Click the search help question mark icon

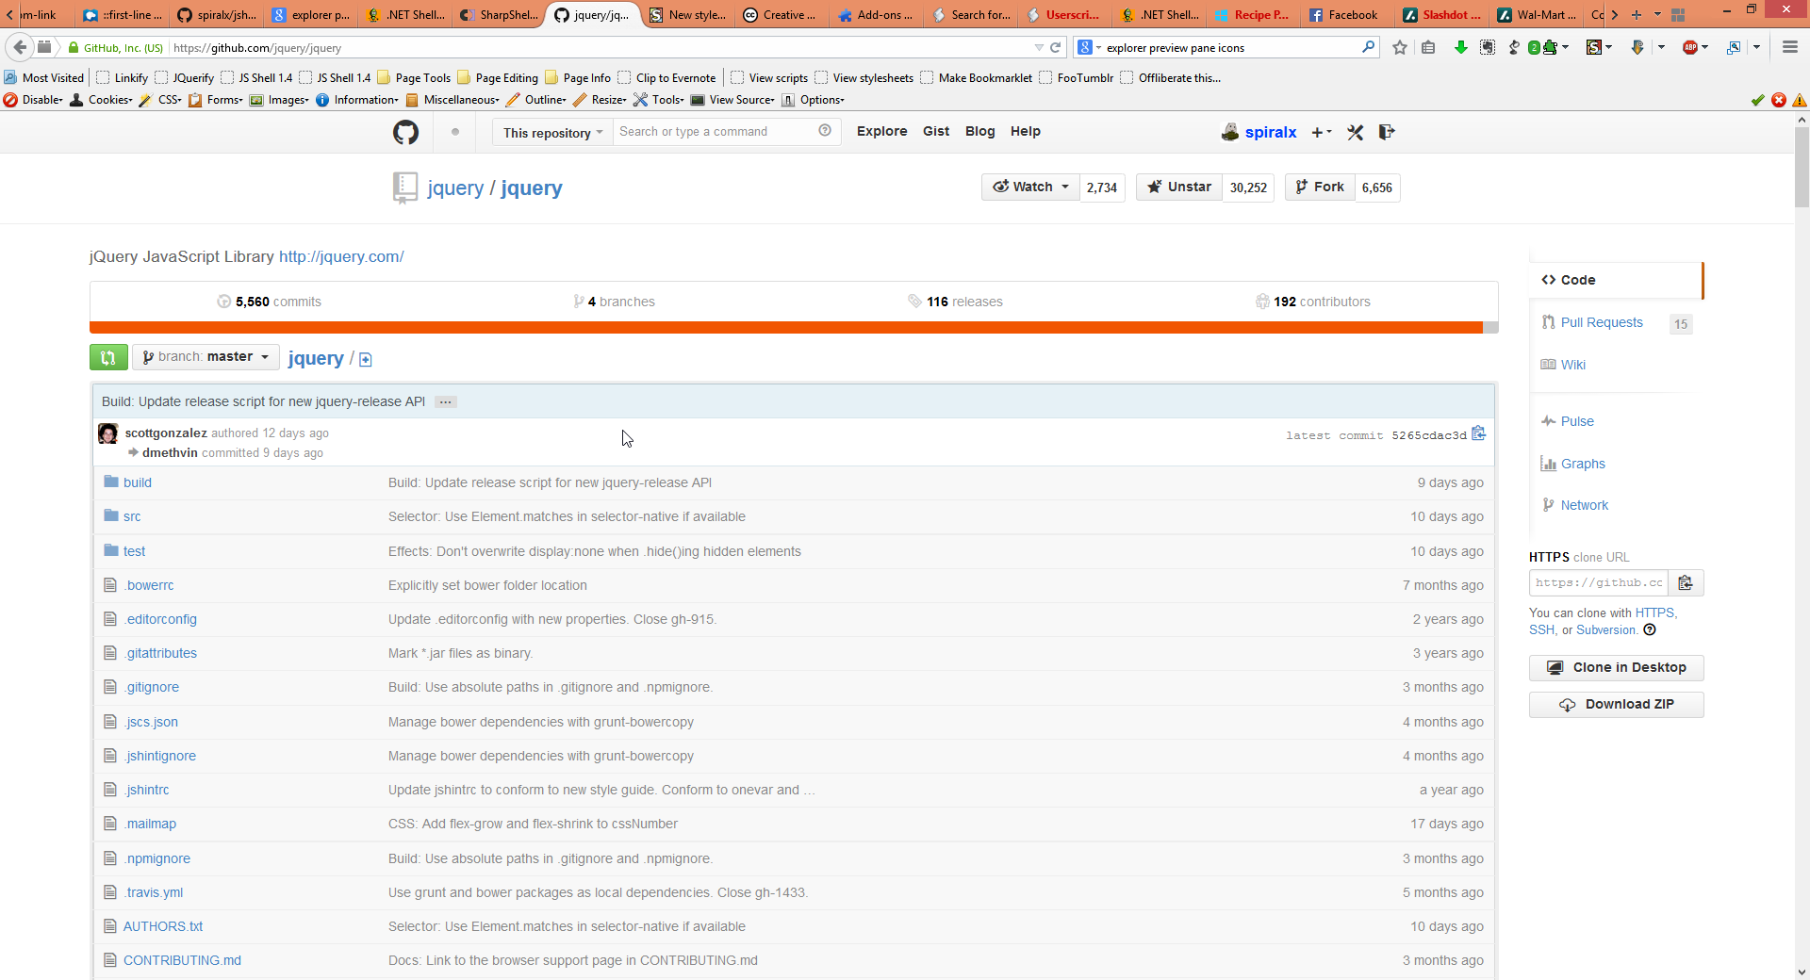[825, 131]
